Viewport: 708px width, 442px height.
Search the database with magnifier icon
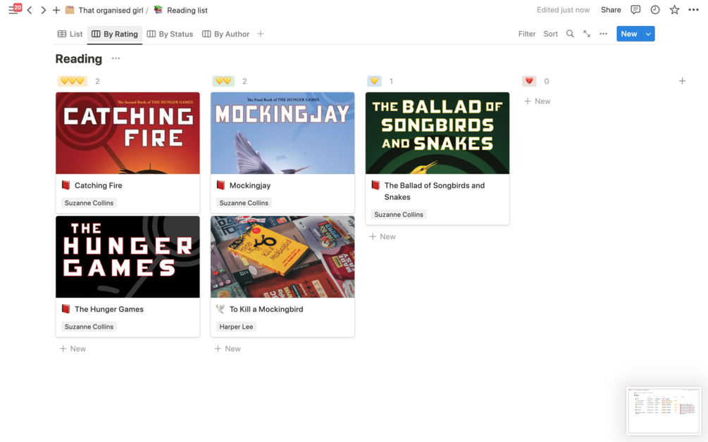570,34
